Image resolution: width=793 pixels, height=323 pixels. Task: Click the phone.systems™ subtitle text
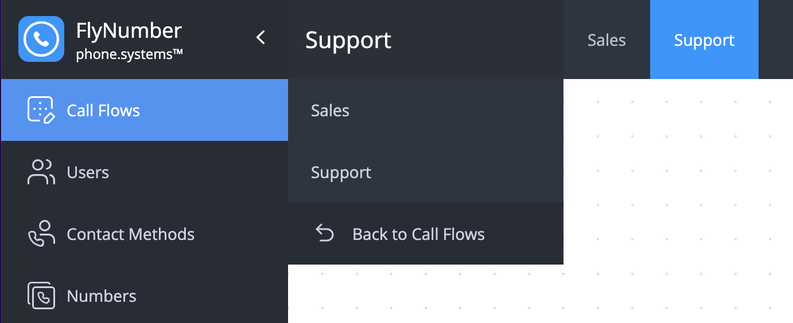130,55
